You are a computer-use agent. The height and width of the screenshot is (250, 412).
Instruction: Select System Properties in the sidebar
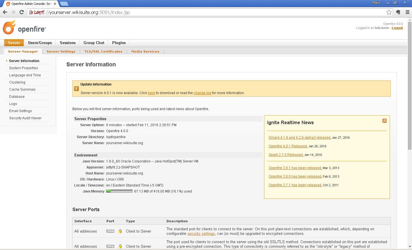[x=23, y=68]
